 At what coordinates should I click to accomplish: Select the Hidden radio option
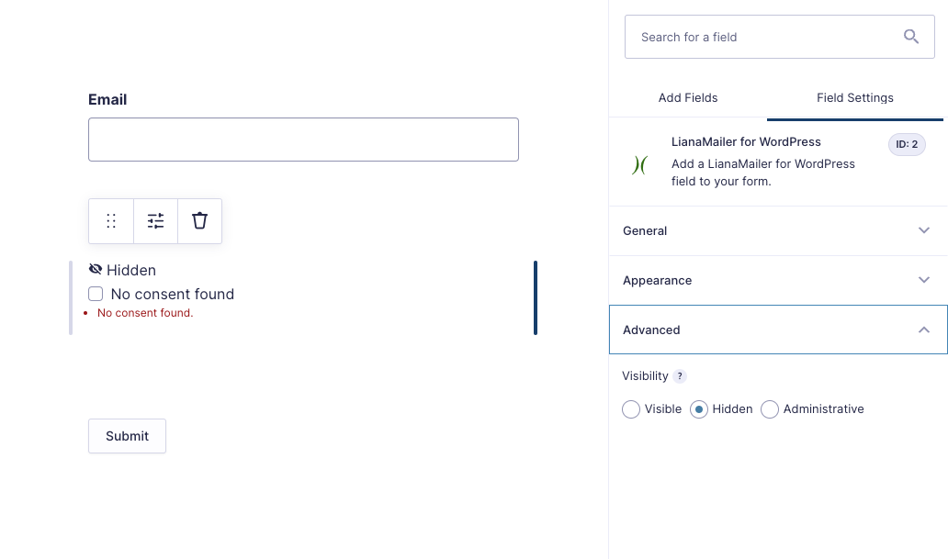coord(699,409)
